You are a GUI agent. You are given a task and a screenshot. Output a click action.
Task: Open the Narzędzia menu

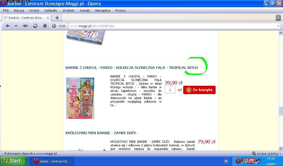(103, 11)
